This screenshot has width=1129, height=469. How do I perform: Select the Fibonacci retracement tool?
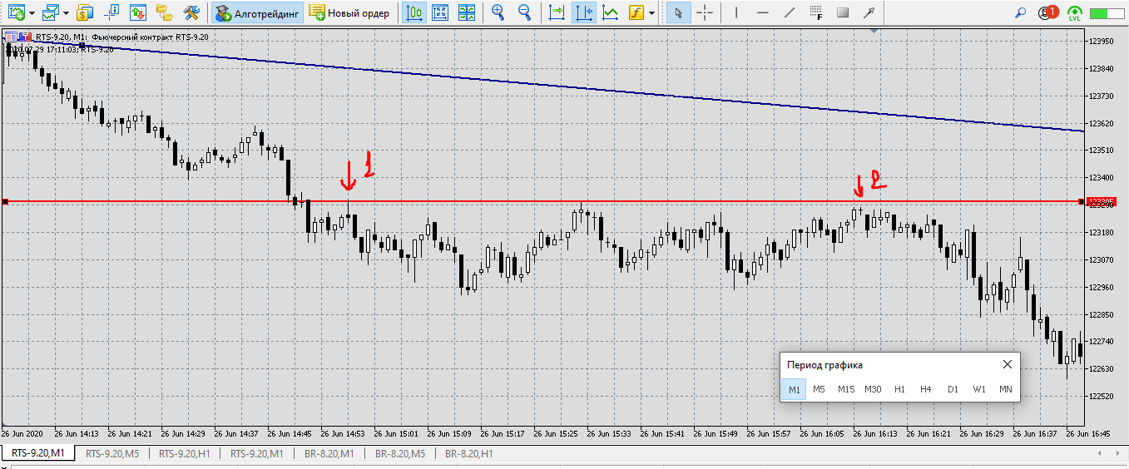click(816, 12)
